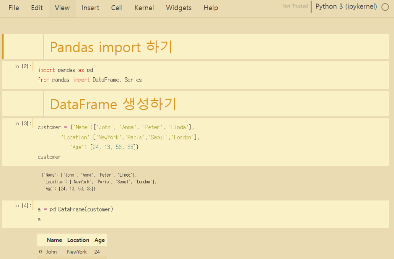Click the In [2] prompt label
Viewport: 394px width, 259px height.
click(x=23, y=66)
